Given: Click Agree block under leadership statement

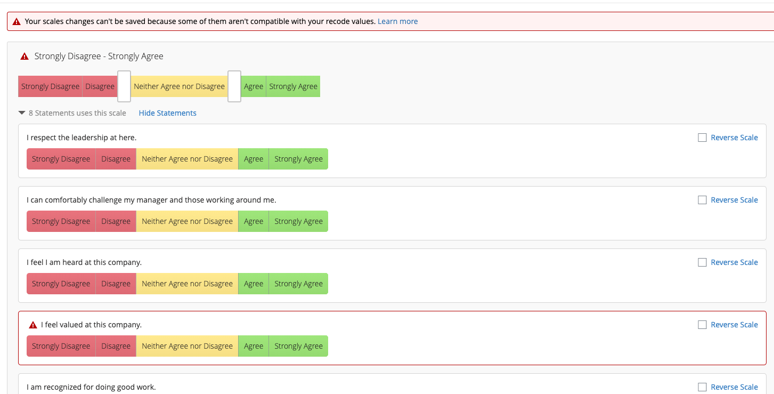Looking at the screenshot, I should pos(254,159).
